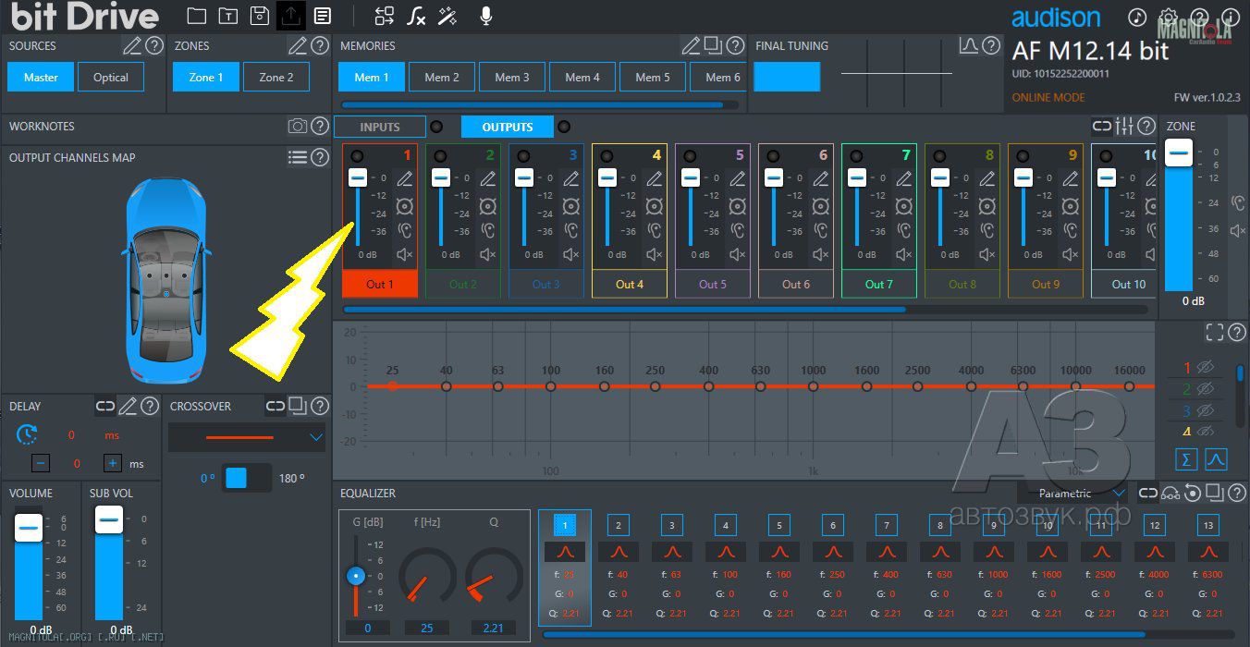Launch the magic wand wizard tool

(x=448, y=16)
